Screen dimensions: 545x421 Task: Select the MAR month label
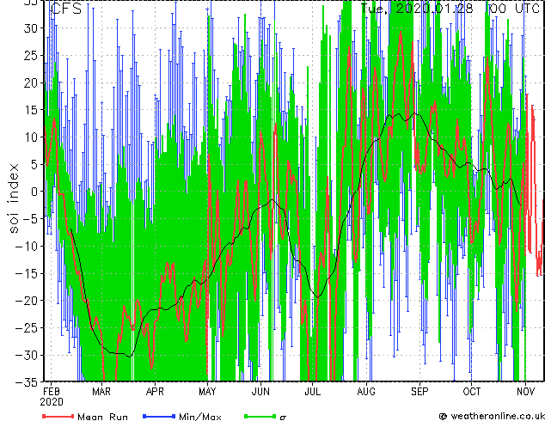pyautogui.click(x=101, y=392)
